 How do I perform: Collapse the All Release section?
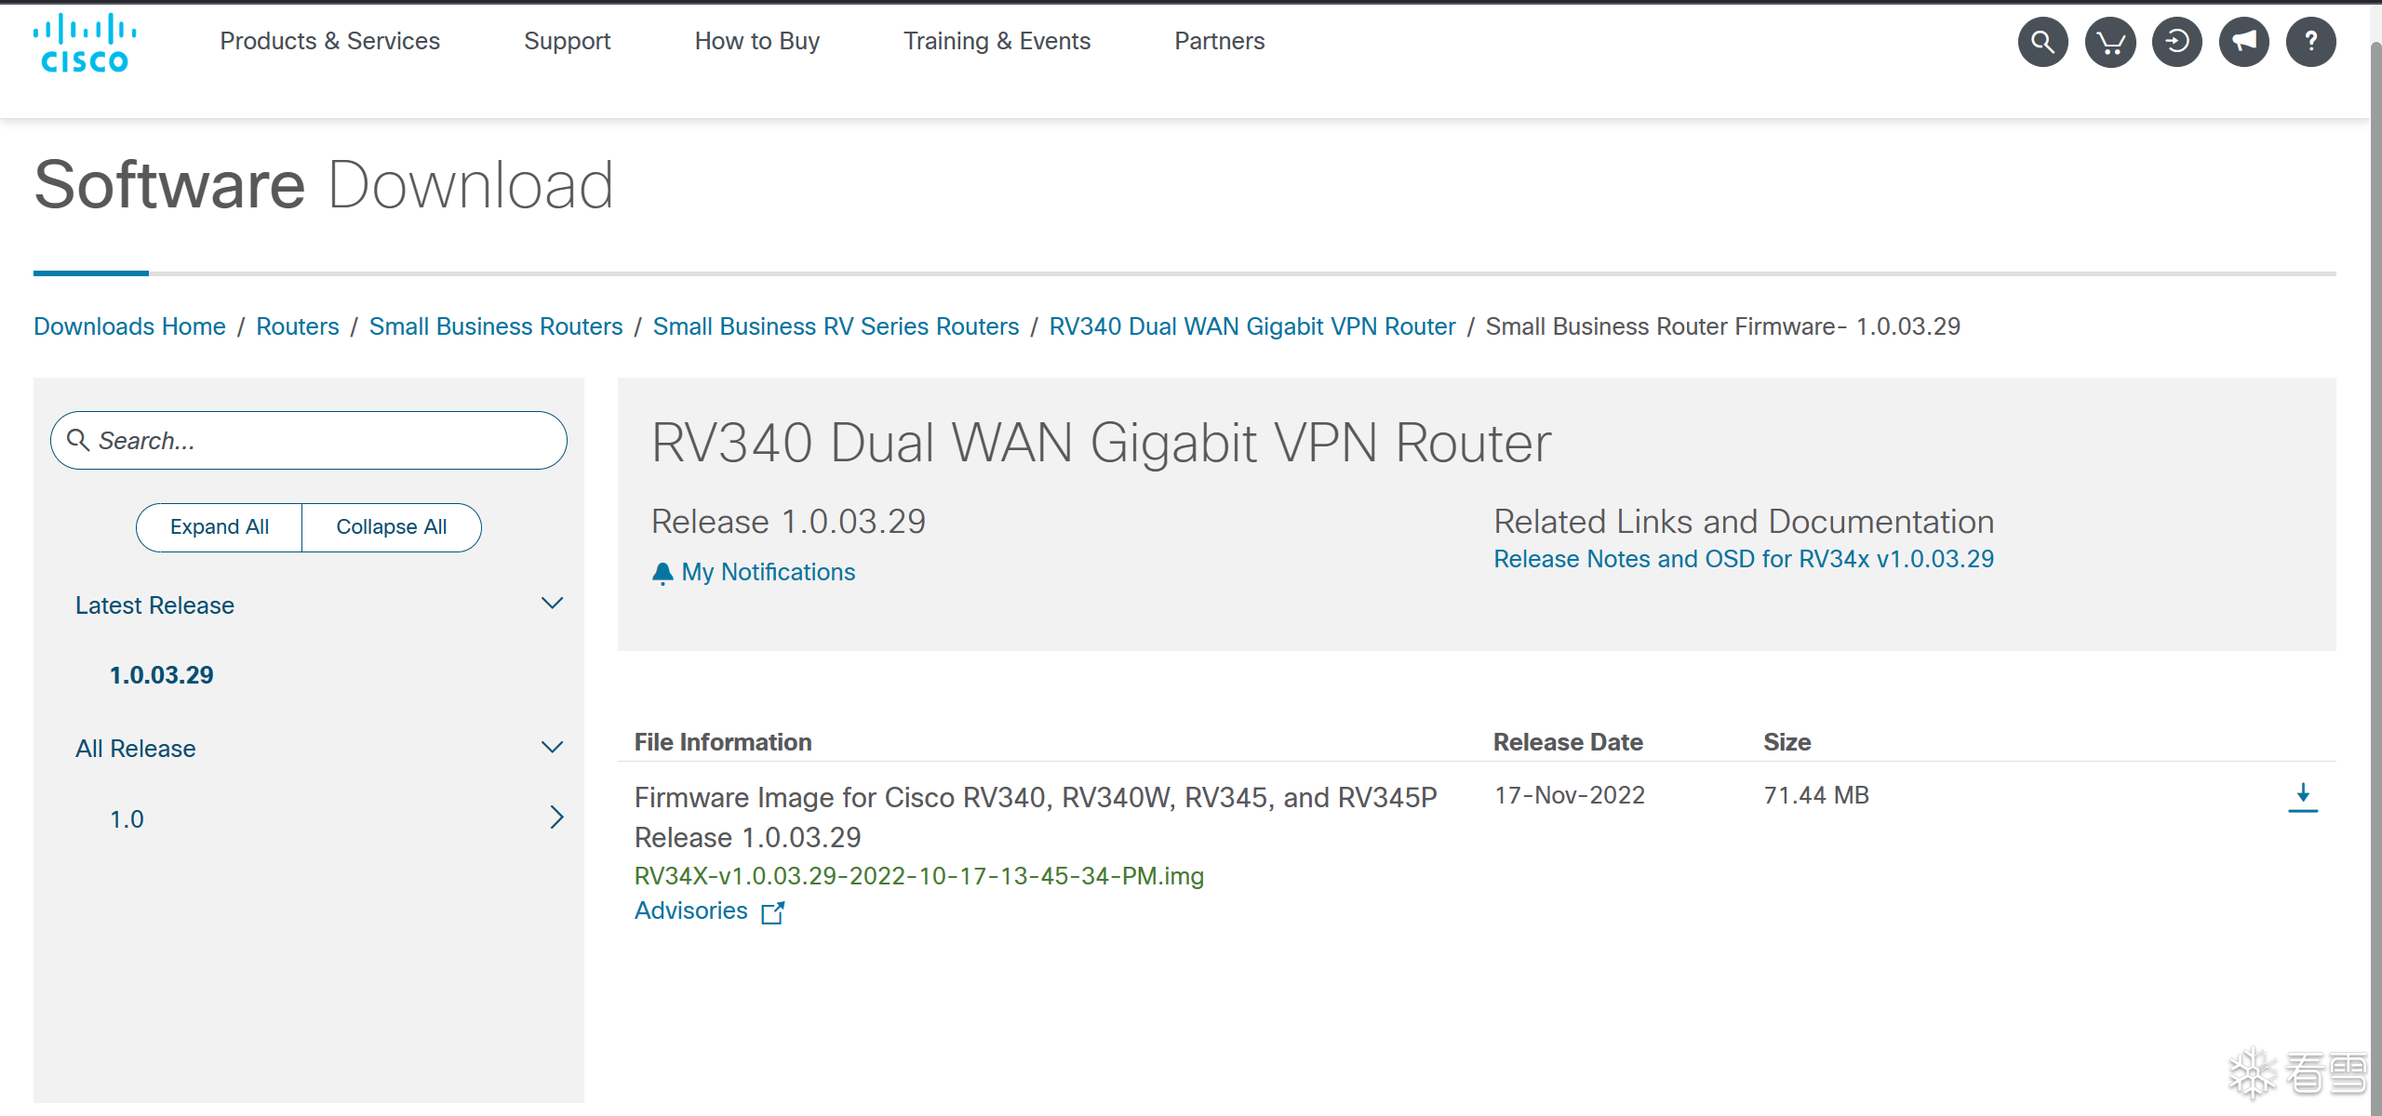[552, 748]
